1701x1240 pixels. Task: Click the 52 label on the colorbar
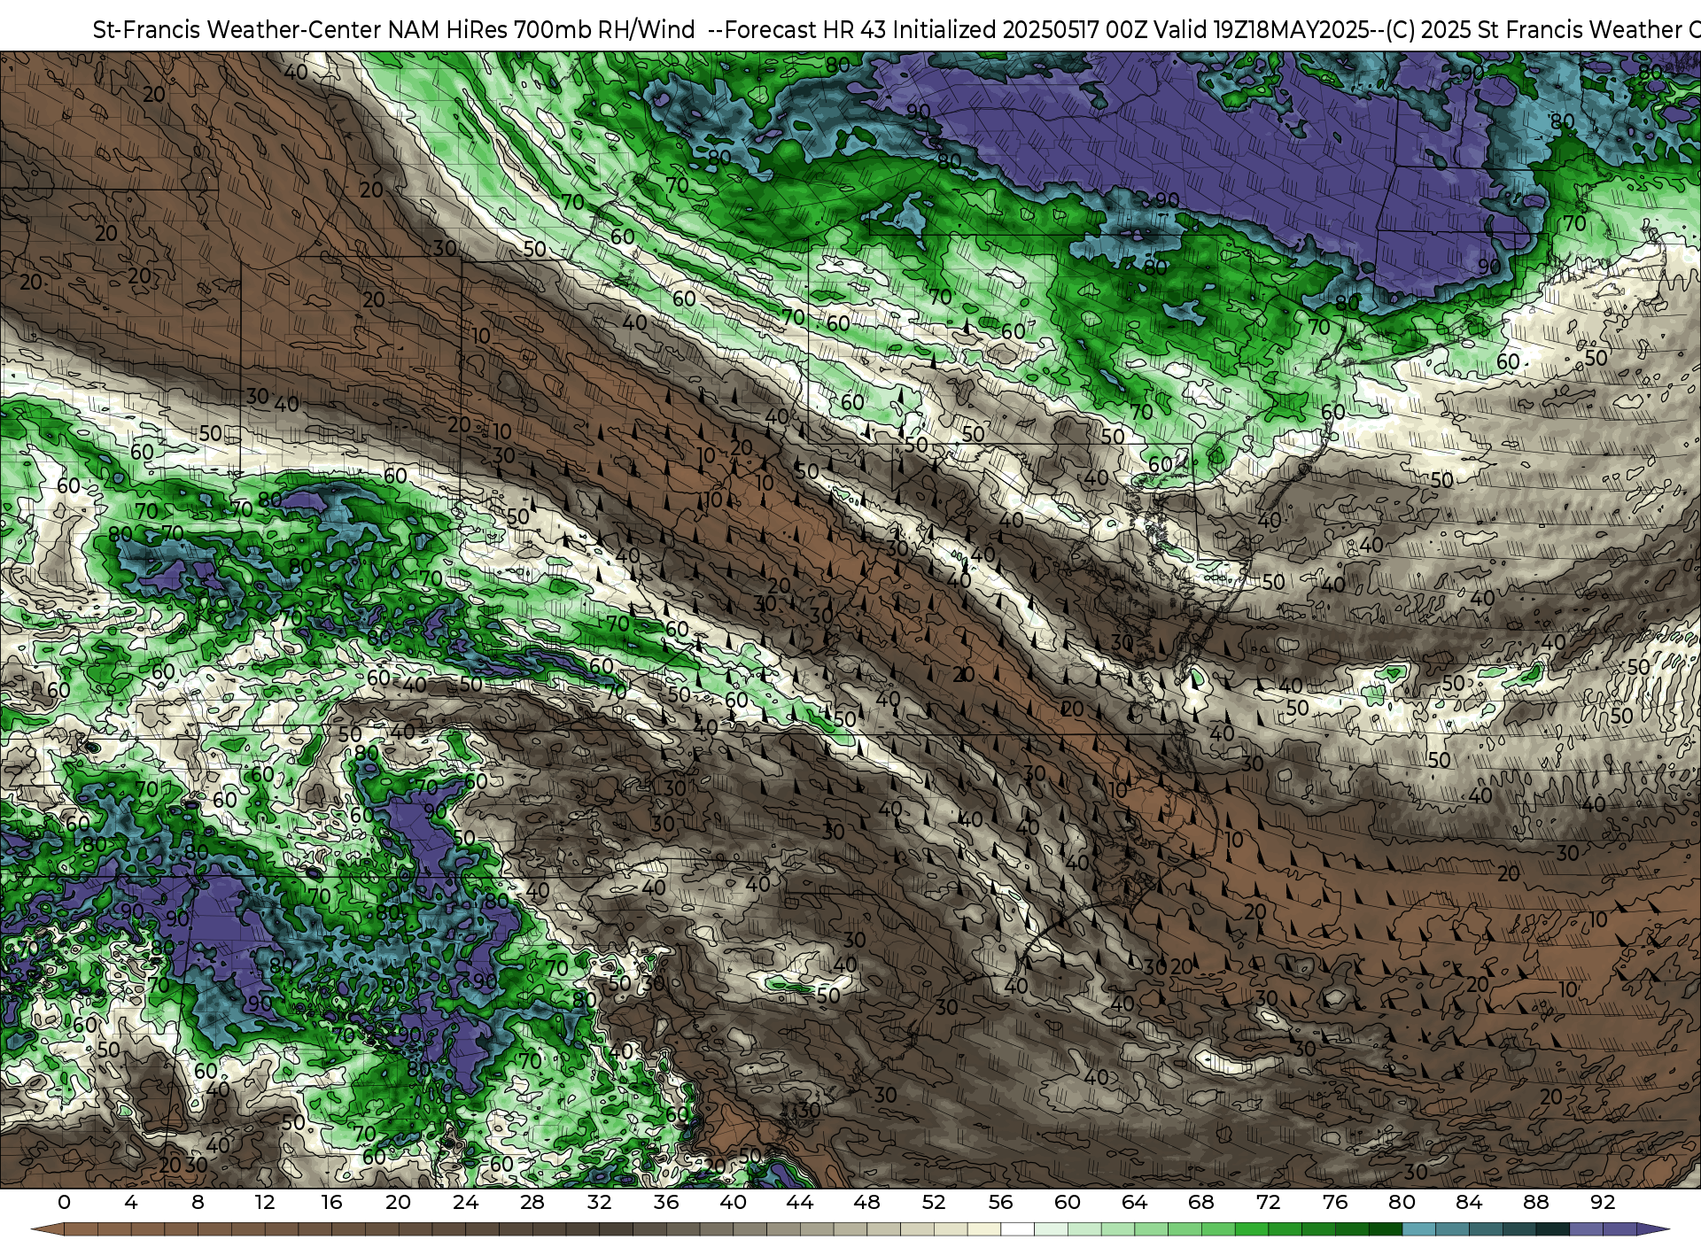[x=934, y=1202]
